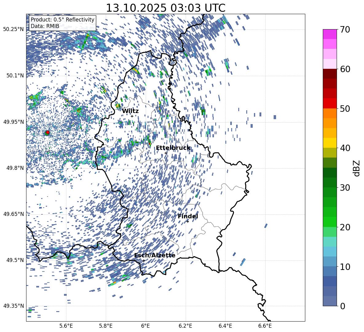Click the 5.6°E longitude label
The width and height of the screenshot is (364, 332).
point(66,326)
